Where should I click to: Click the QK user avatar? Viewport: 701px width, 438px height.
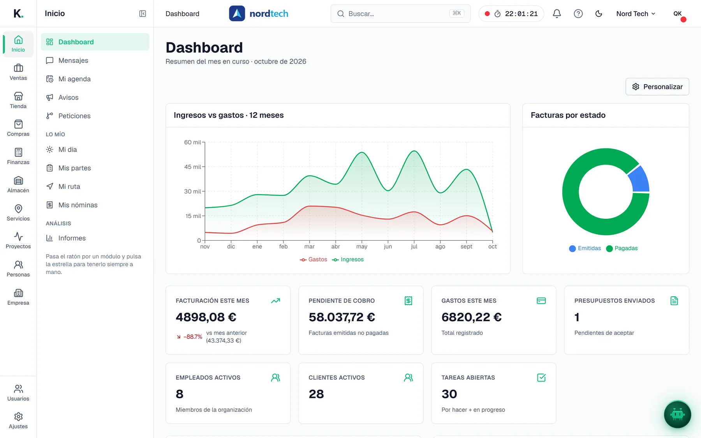[678, 14]
